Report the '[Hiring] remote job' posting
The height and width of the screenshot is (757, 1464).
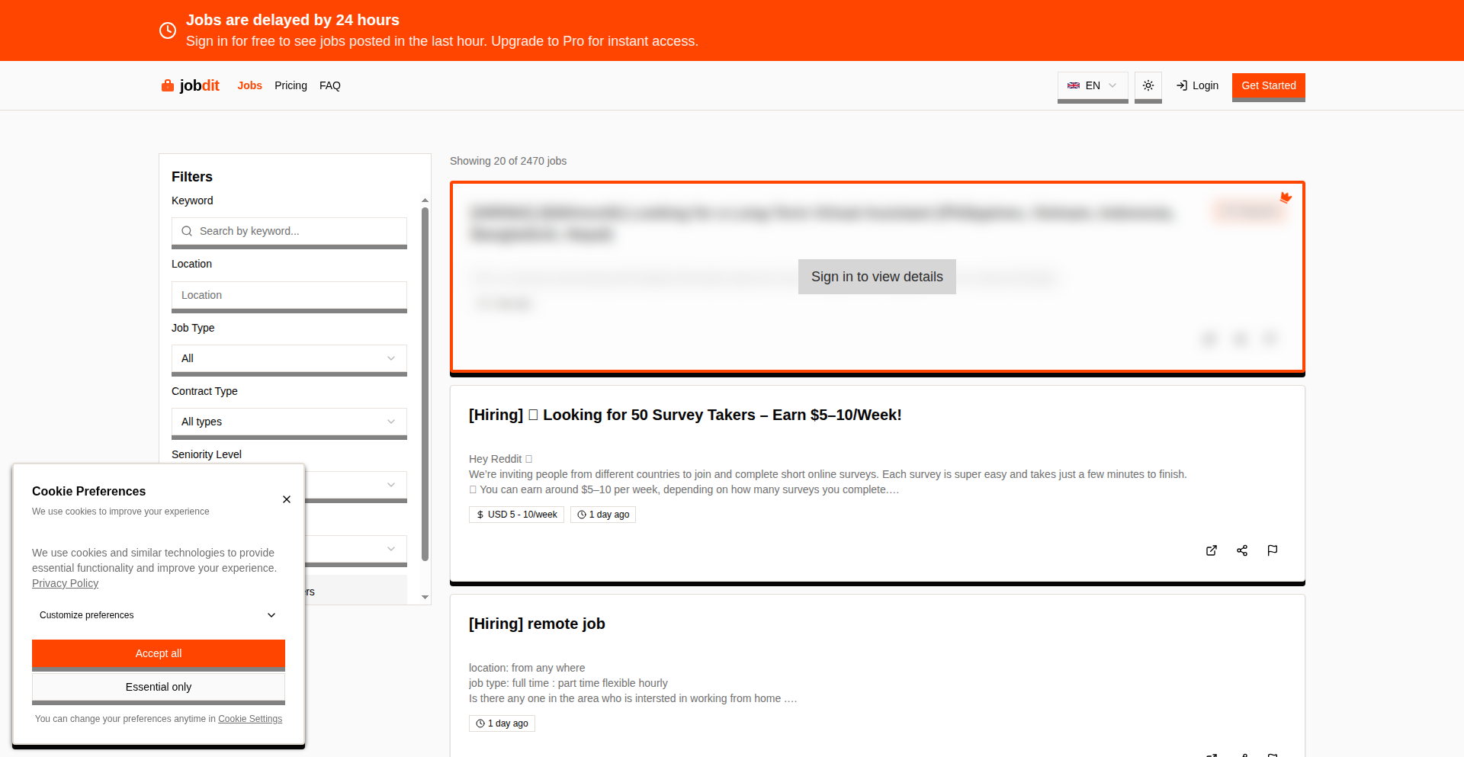click(x=1272, y=755)
